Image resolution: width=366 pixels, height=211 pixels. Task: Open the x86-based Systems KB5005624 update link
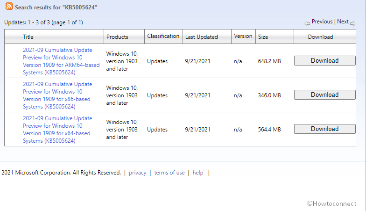pos(57,95)
